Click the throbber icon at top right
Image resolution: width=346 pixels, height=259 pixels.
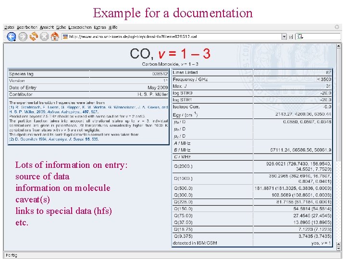[337, 27]
